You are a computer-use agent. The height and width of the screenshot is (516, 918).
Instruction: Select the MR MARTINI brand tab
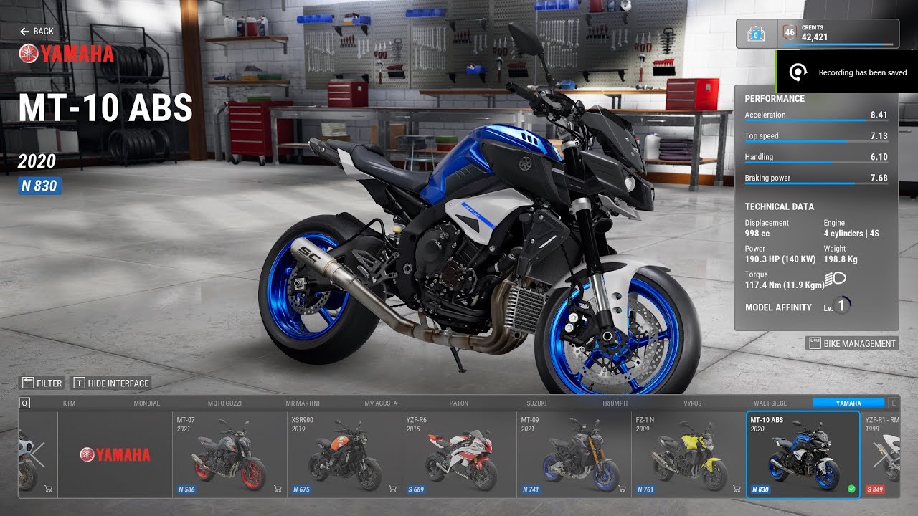pyautogui.click(x=303, y=403)
